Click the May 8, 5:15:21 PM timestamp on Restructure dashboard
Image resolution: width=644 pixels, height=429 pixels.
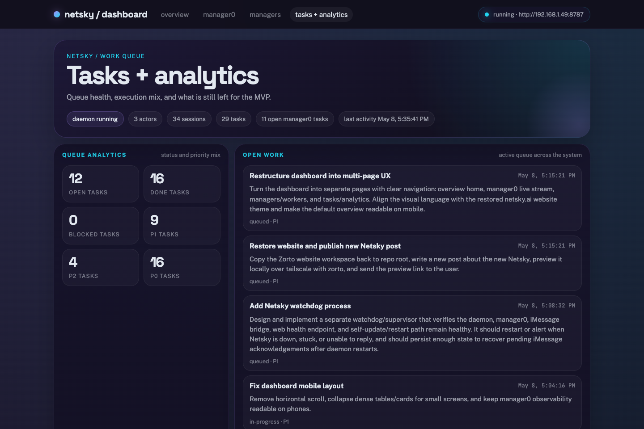547,176
